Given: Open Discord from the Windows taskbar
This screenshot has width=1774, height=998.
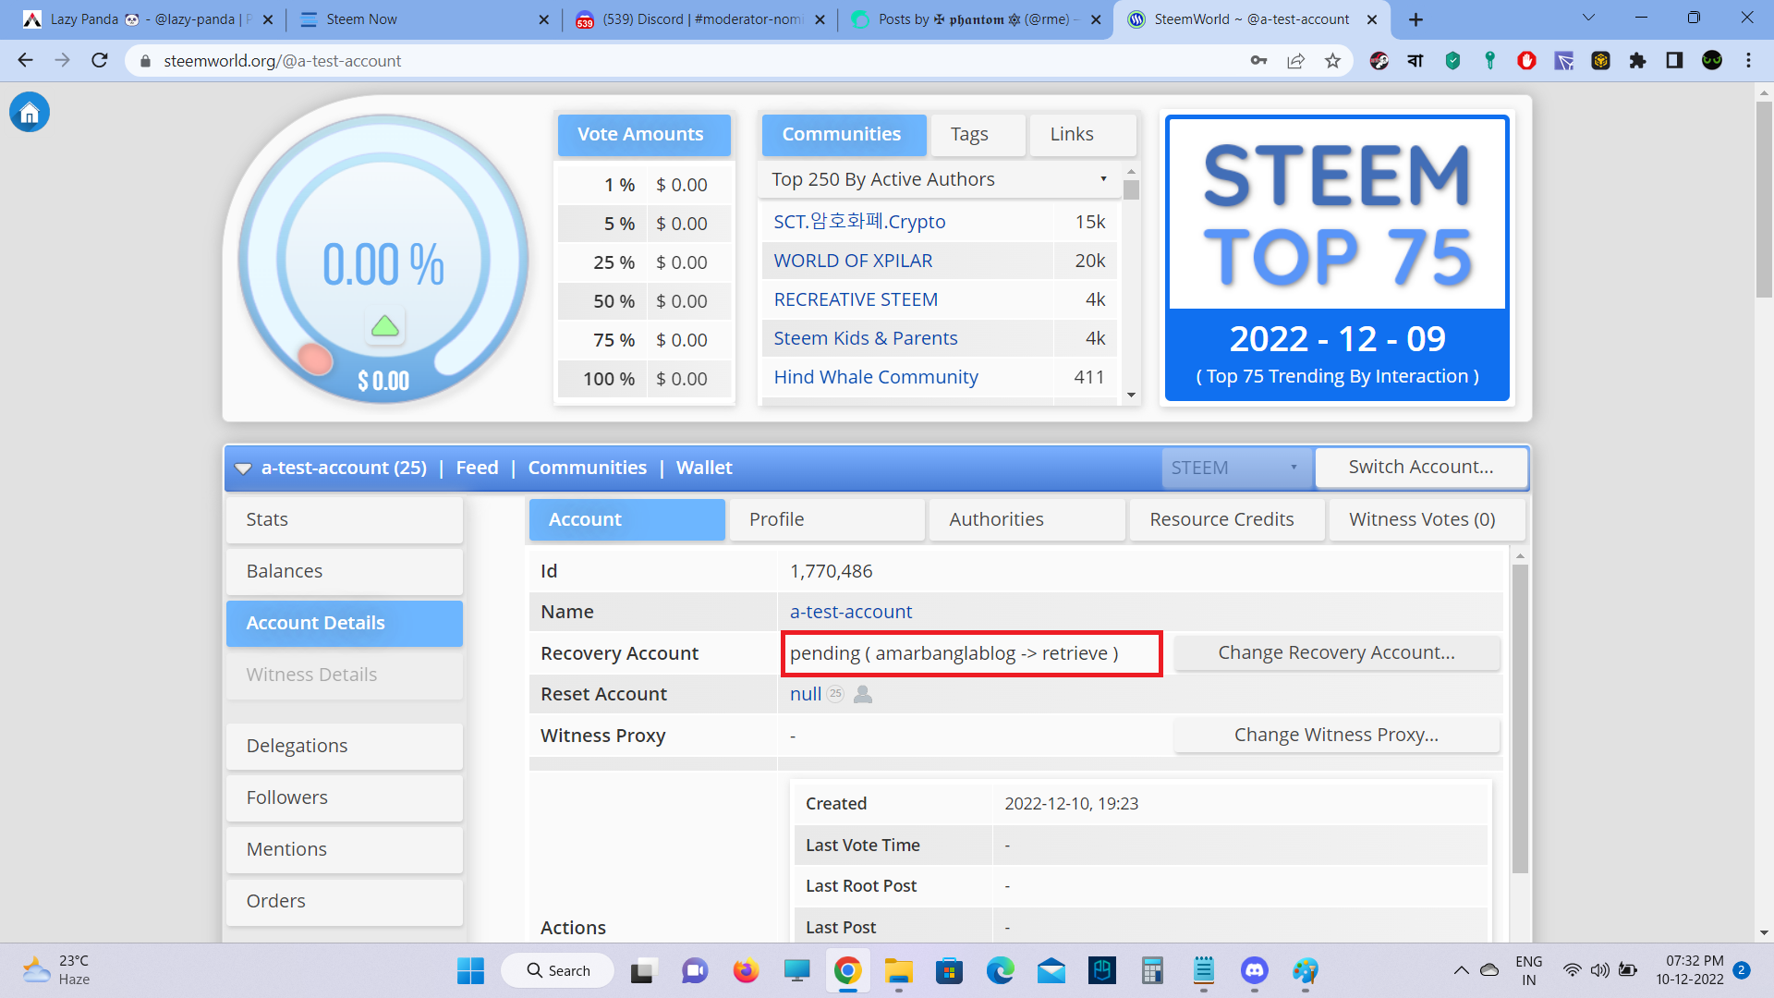Looking at the screenshot, I should (x=1254, y=970).
